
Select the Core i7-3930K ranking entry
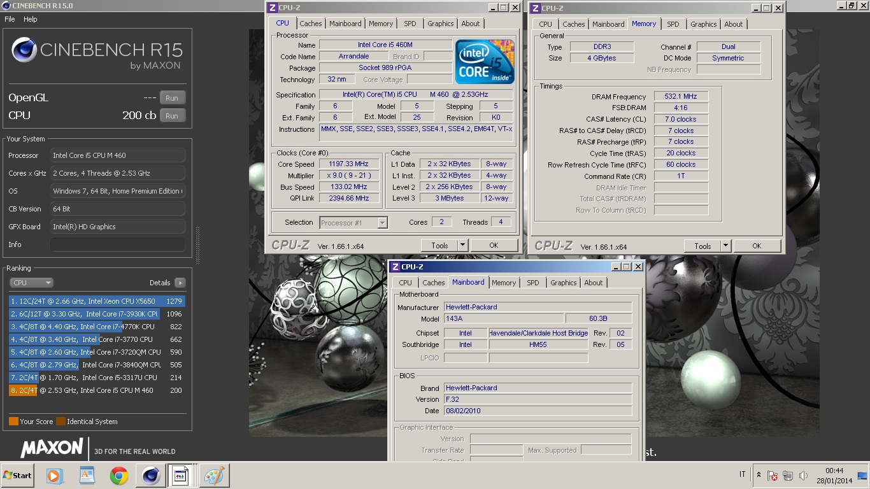click(x=97, y=314)
